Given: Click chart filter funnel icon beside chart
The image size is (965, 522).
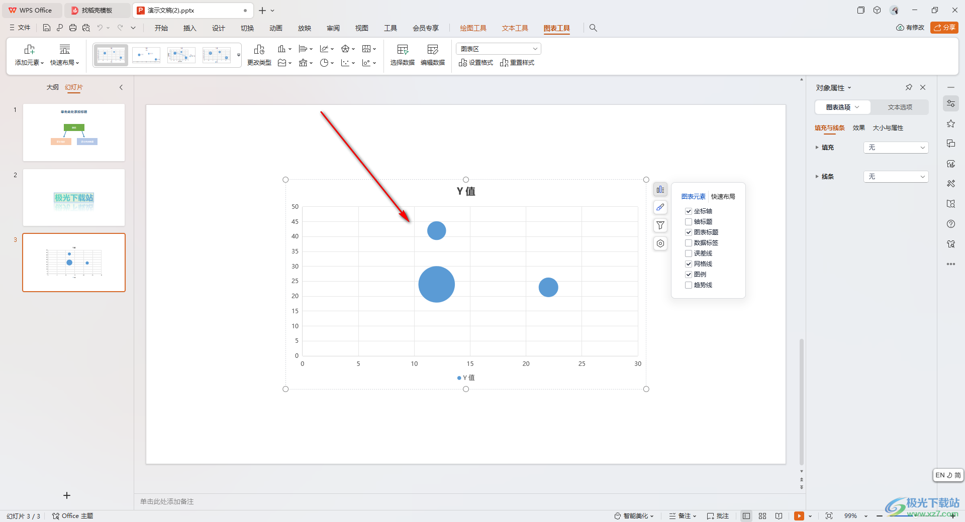Looking at the screenshot, I should click(660, 225).
